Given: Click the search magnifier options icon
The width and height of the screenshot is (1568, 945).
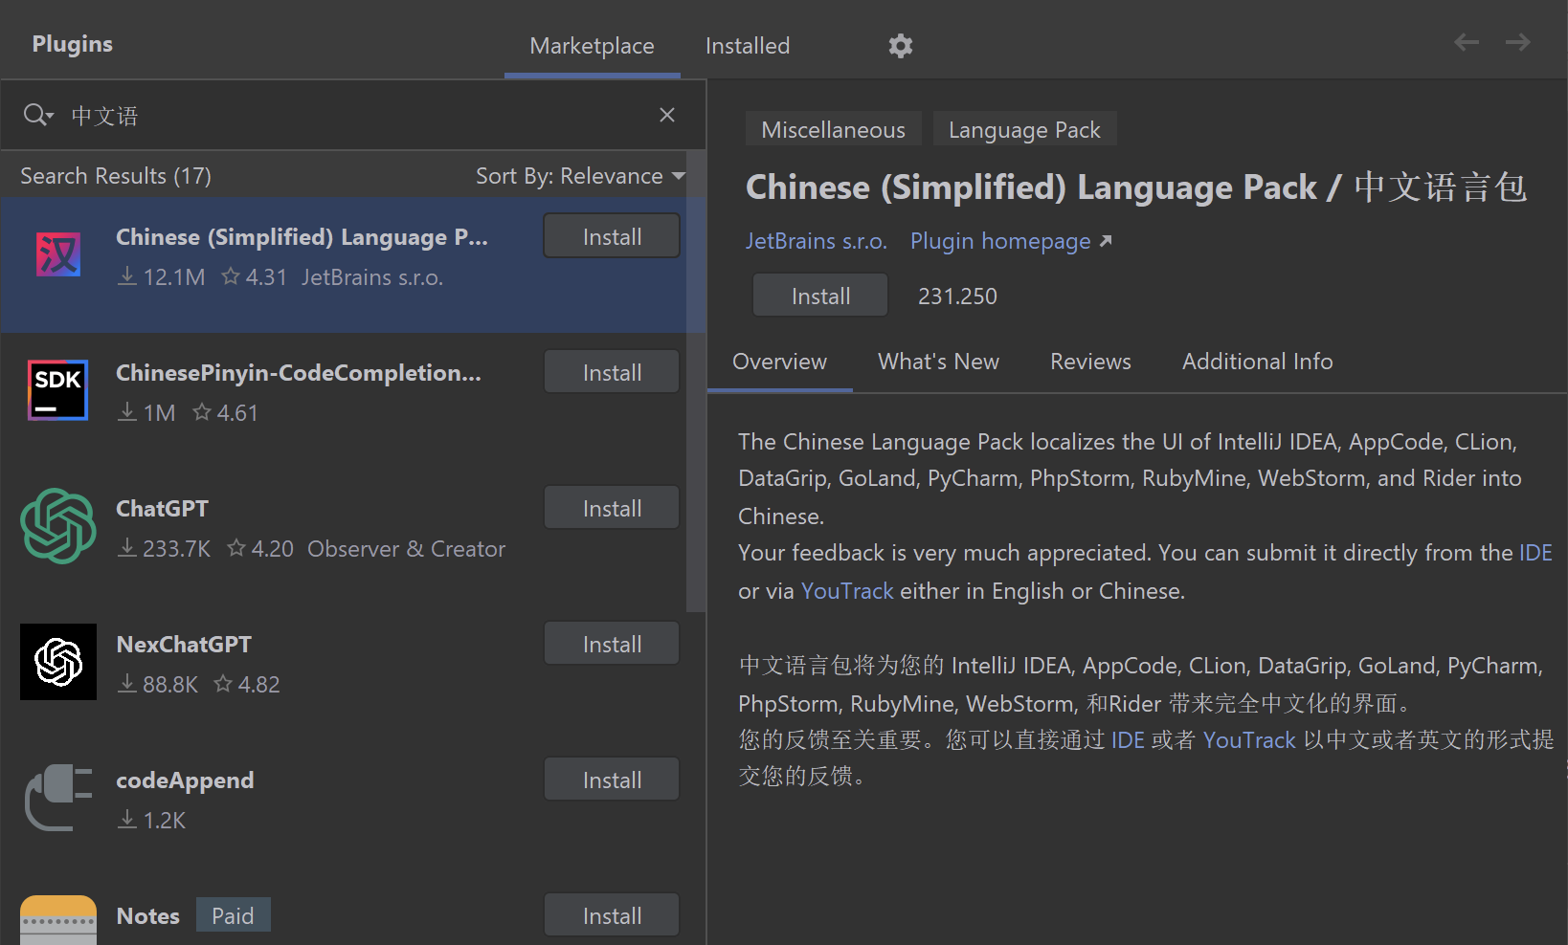Looking at the screenshot, I should pos(38,116).
